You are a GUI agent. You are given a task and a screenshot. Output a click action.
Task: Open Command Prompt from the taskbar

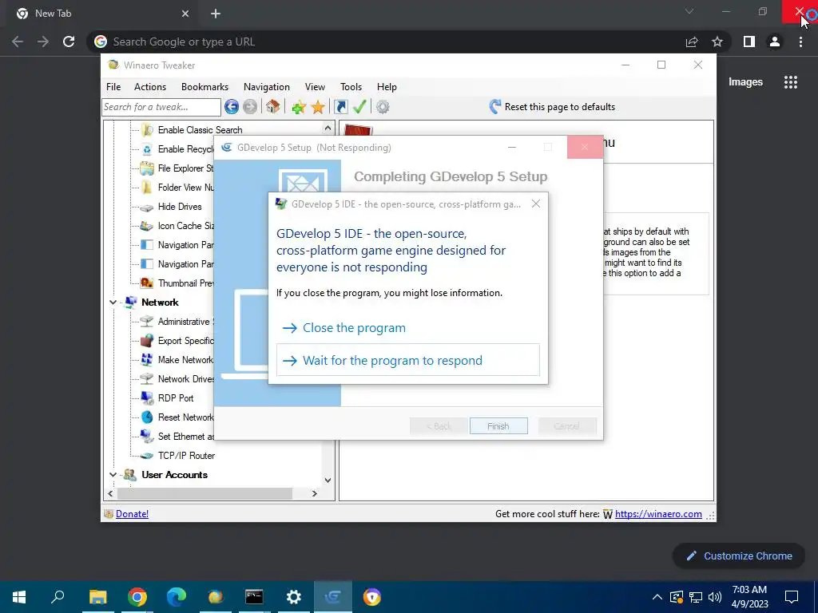254,597
